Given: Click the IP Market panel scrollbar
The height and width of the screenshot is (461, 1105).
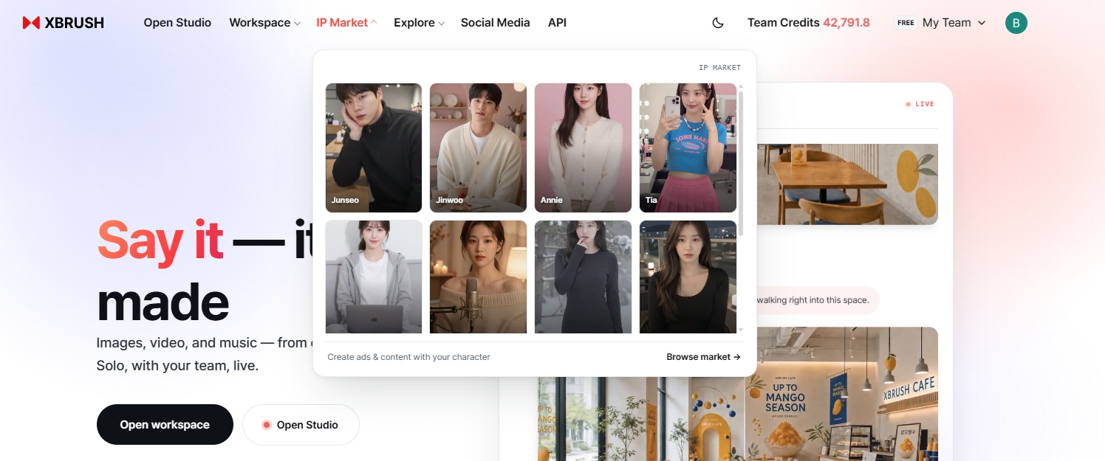Looking at the screenshot, I should click(x=741, y=164).
